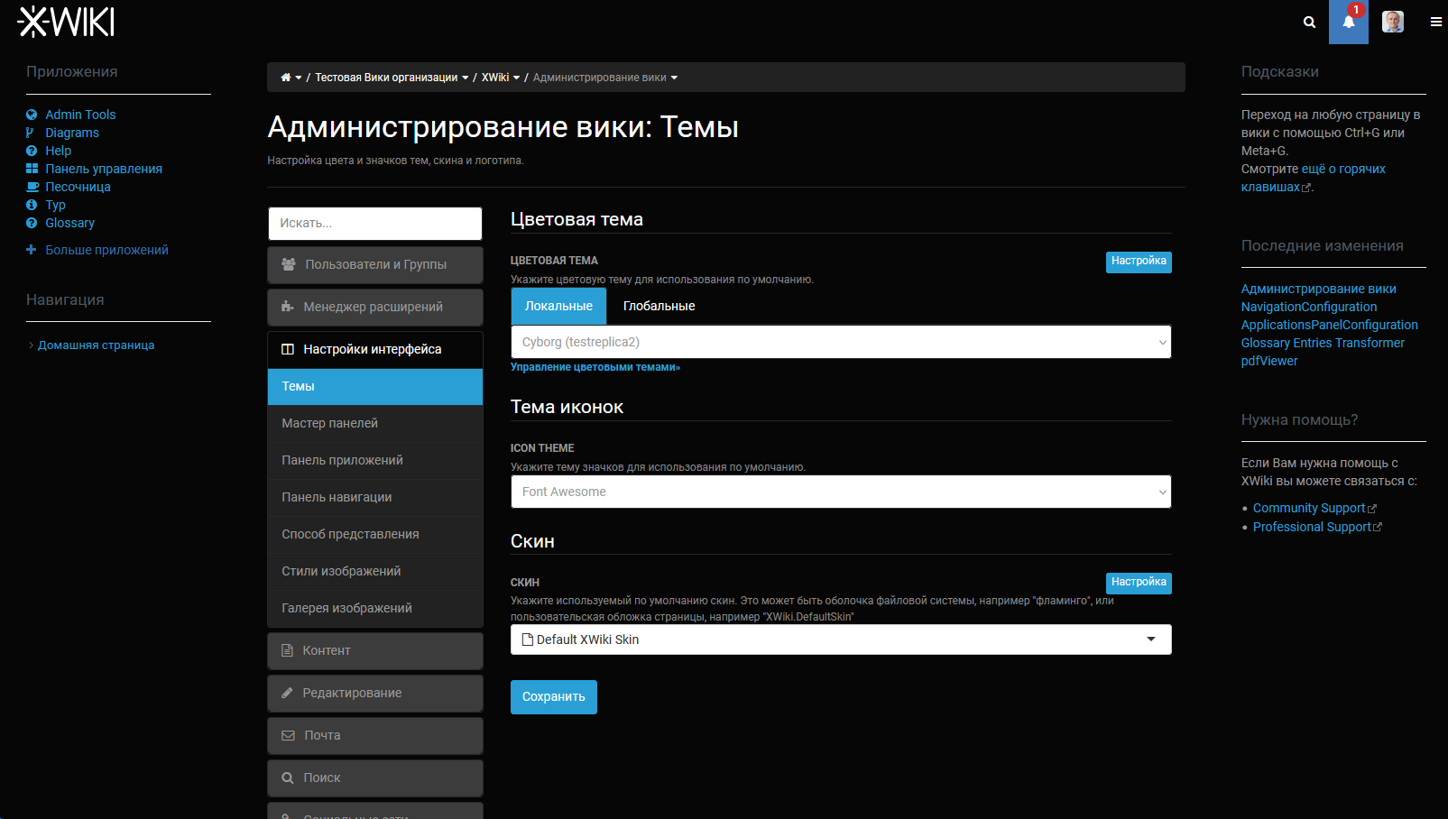This screenshot has height=819, width=1448.
Task: Open ApplicationsPanelConfiguration recent change
Action: tap(1330, 325)
